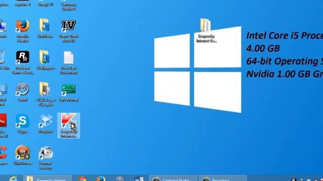This screenshot has height=181, width=323.
Task: Launch Grand Theft Auto IV desktop shortcut
Action: pyautogui.click(x=69, y=31)
